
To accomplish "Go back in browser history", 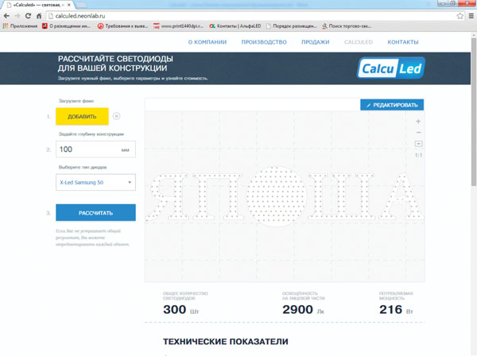I will point(6,16).
